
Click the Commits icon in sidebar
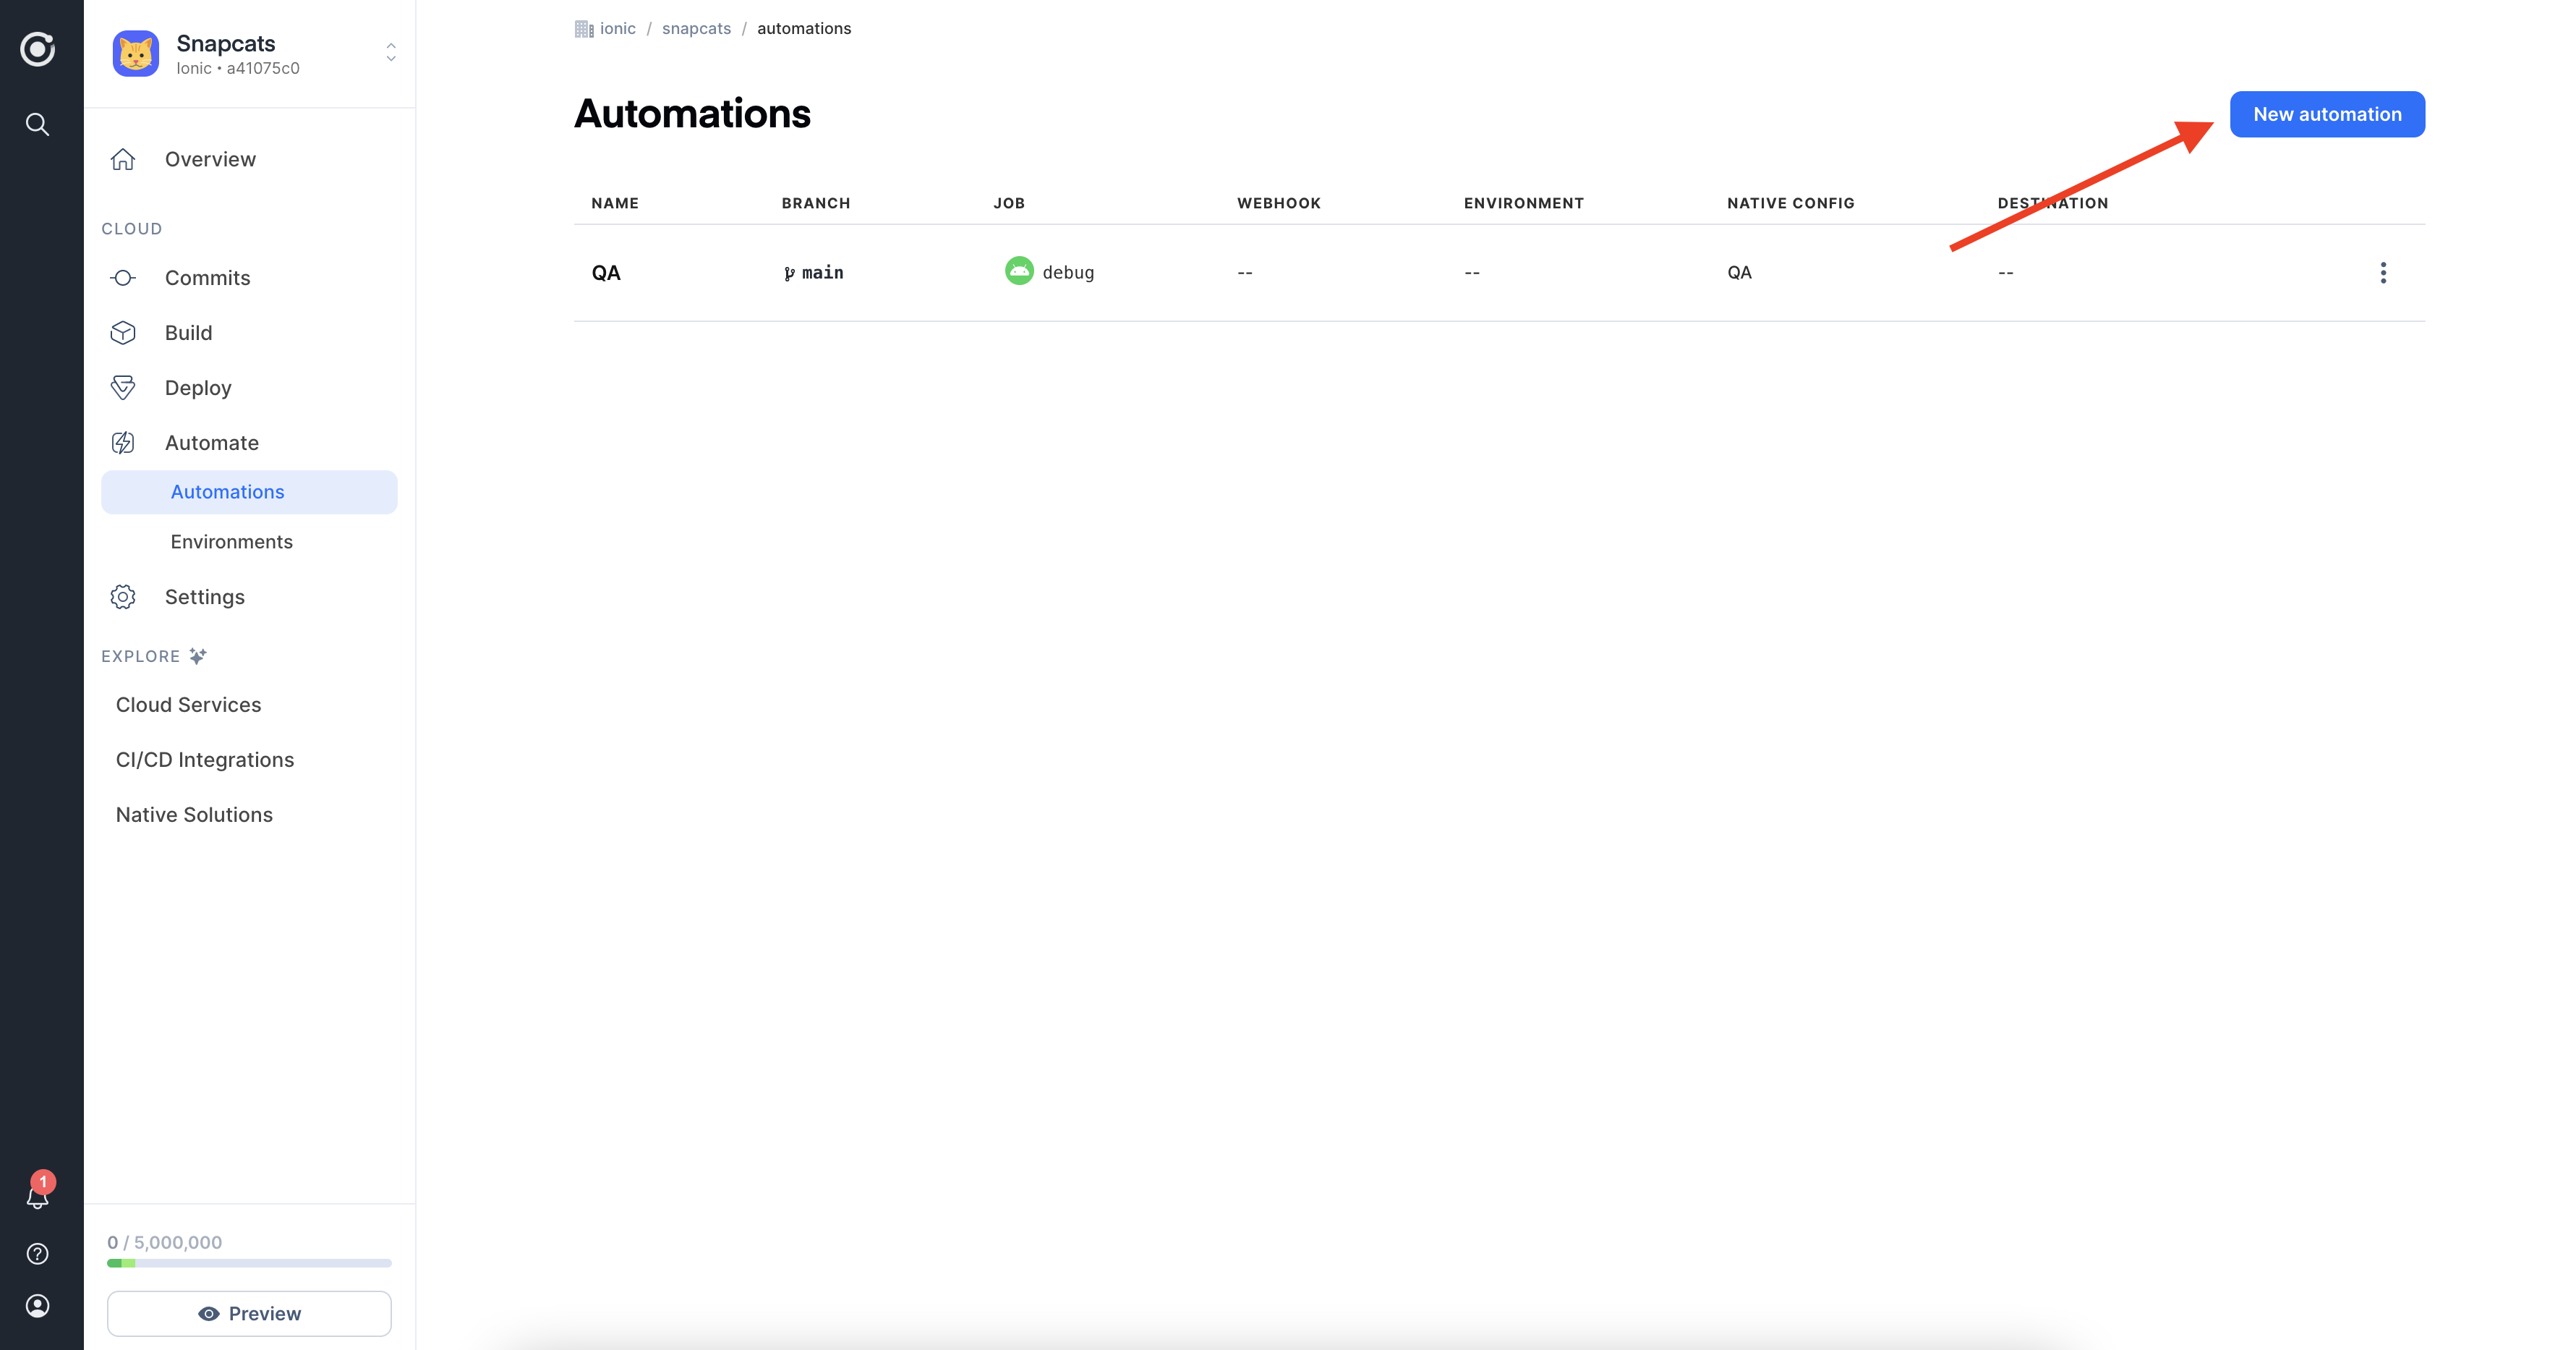tap(124, 278)
